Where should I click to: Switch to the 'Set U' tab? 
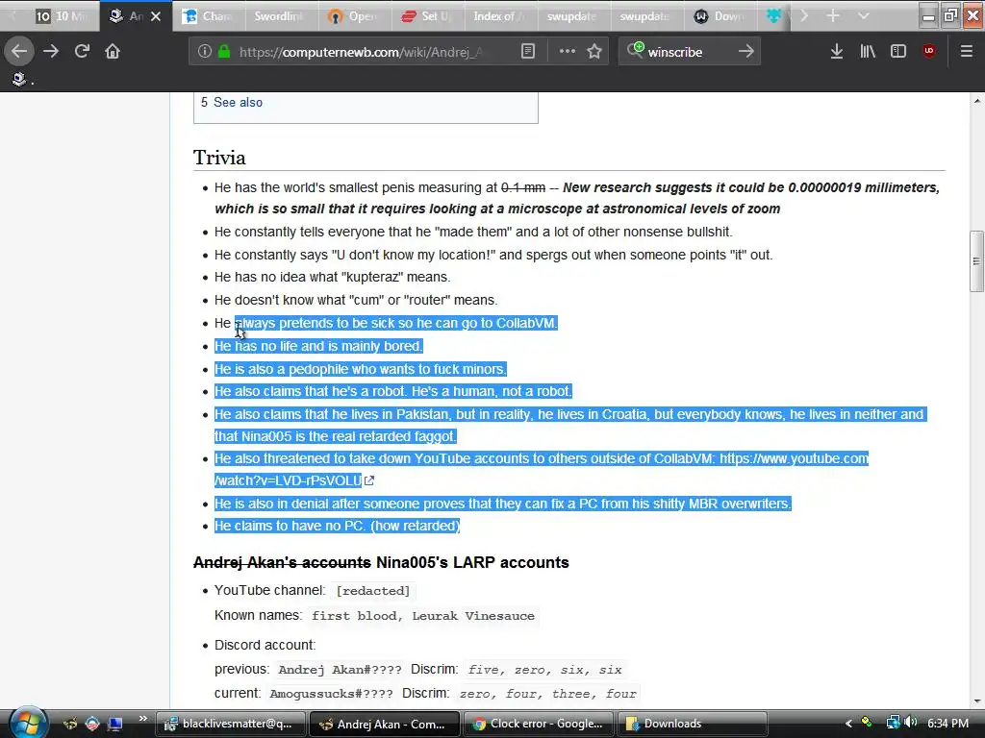(x=427, y=16)
